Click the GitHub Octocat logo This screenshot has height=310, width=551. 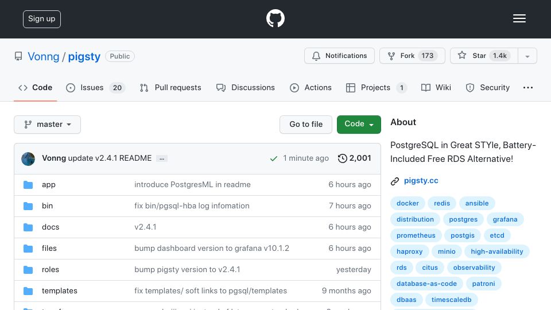click(x=275, y=18)
